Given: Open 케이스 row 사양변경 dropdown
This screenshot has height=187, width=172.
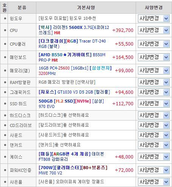Looking at the screenshot, I should pos(154,157).
